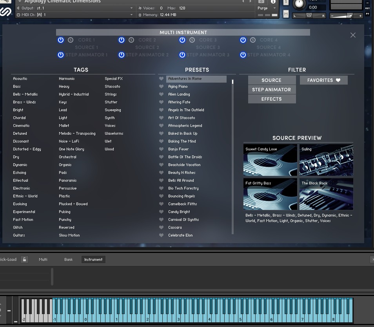Show Favorites using the filter button
This screenshot has height=327, width=374.
[323, 80]
